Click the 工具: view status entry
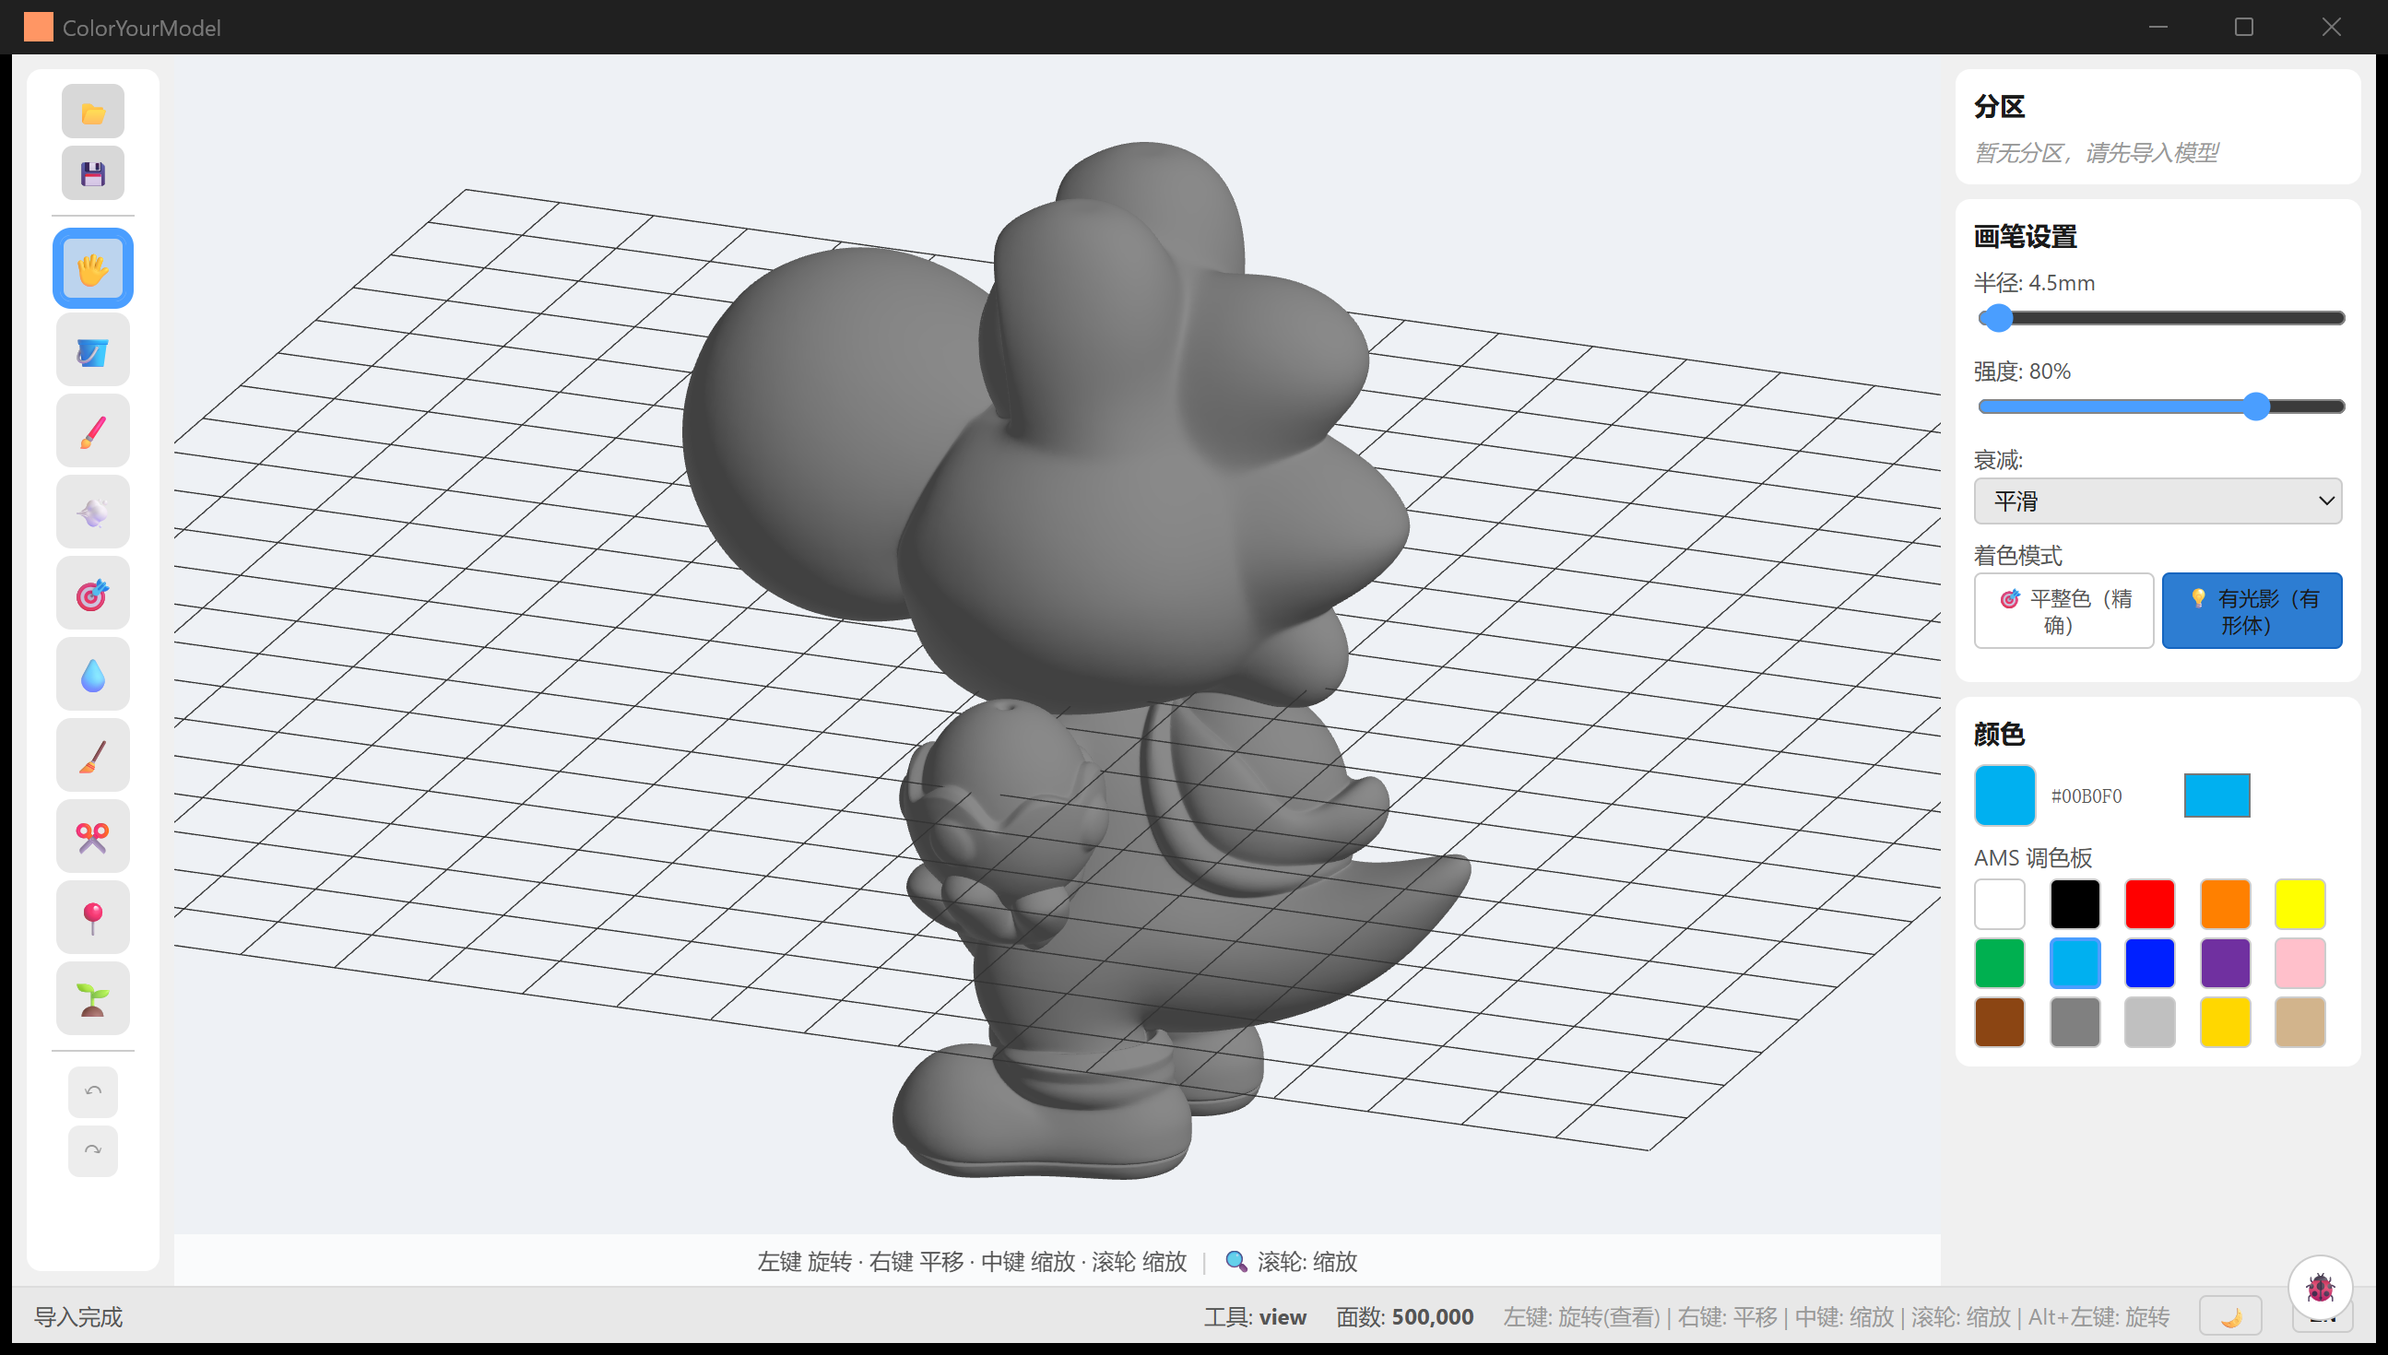Image resolution: width=2388 pixels, height=1355 pixels. (x=1255, y=1317)
